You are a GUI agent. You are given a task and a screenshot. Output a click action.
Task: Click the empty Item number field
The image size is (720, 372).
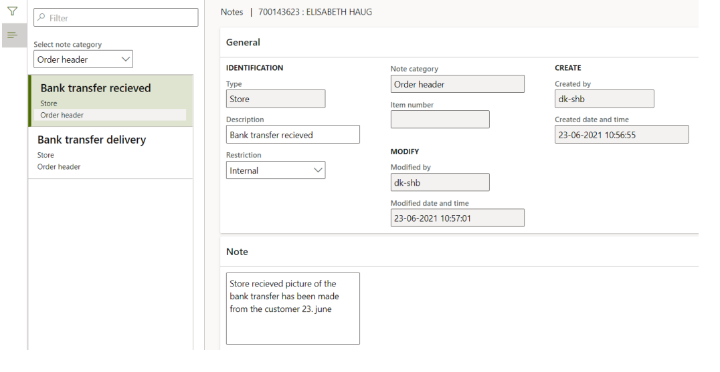tap(440, 120)
